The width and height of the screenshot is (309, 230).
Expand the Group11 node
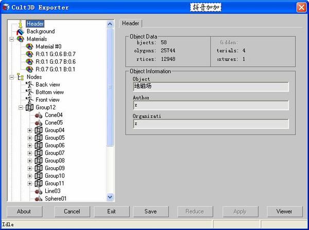30,184
